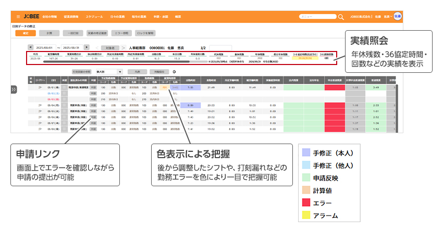Viewport: 443px width, 232px height.
Task: Tick the approval checkbox for 08/01(金)
Action: pyautogui.click(x=65, y=88)
